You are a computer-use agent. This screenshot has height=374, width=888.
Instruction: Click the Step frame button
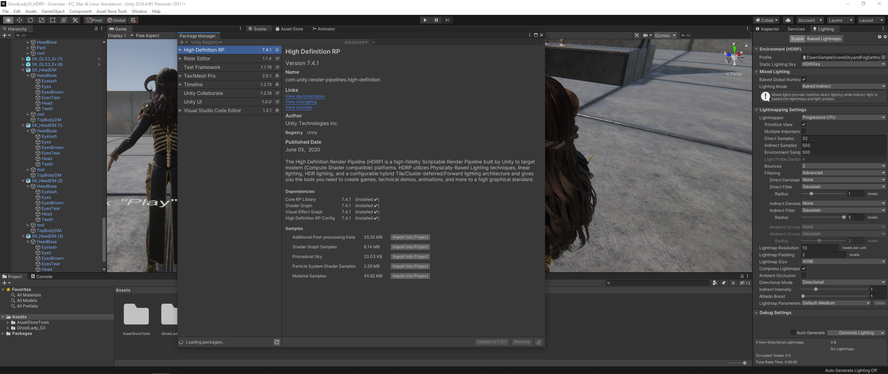point(447,20)
